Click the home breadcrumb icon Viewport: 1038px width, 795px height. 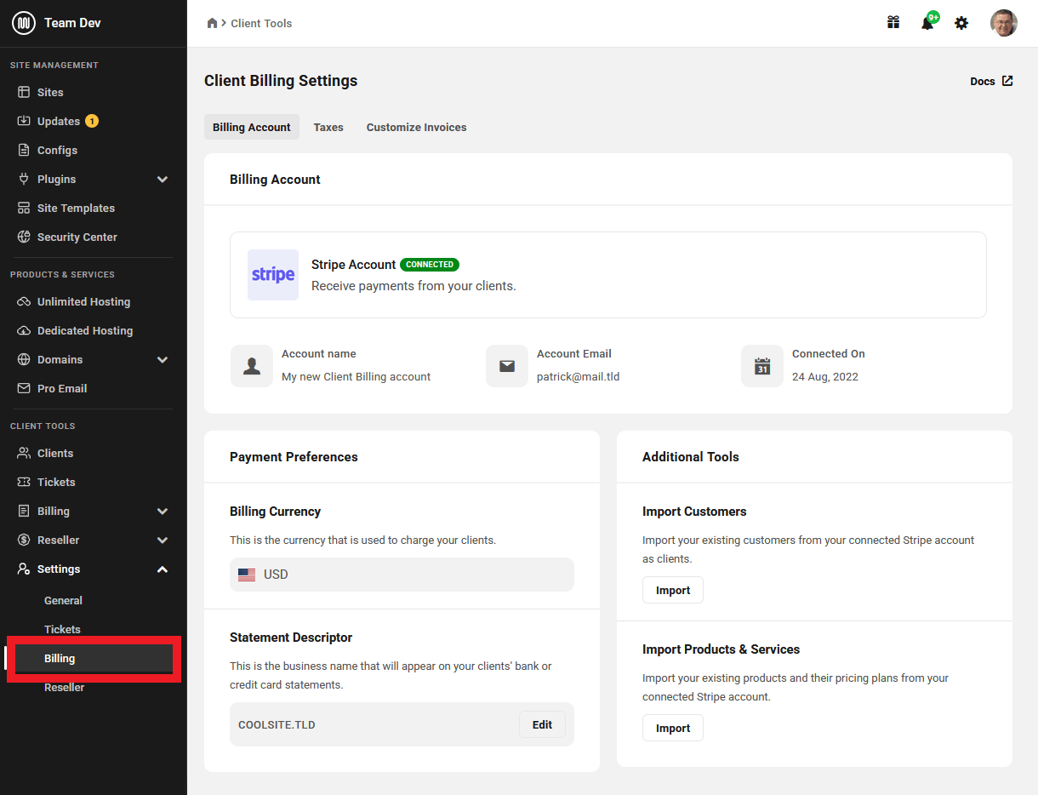(x=212, y=23)
